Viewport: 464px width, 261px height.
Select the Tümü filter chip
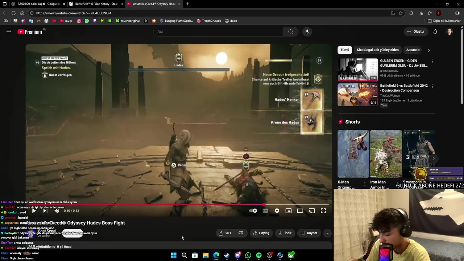click(x=345, y=50)
